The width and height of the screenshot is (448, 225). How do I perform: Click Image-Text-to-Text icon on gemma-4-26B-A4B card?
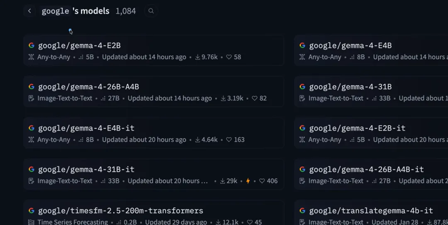coord(31,98)
